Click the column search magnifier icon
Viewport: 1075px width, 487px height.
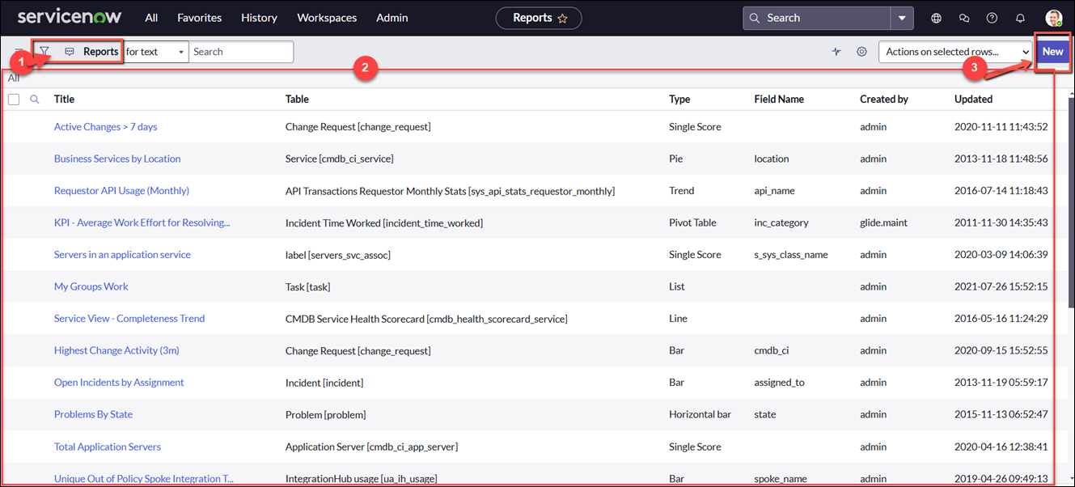(34, 100)
